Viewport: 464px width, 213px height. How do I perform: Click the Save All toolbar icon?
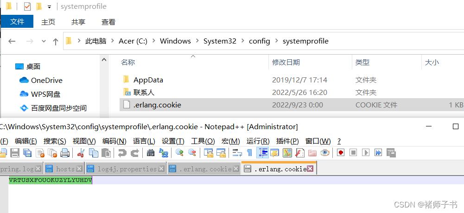pos(27,153)
